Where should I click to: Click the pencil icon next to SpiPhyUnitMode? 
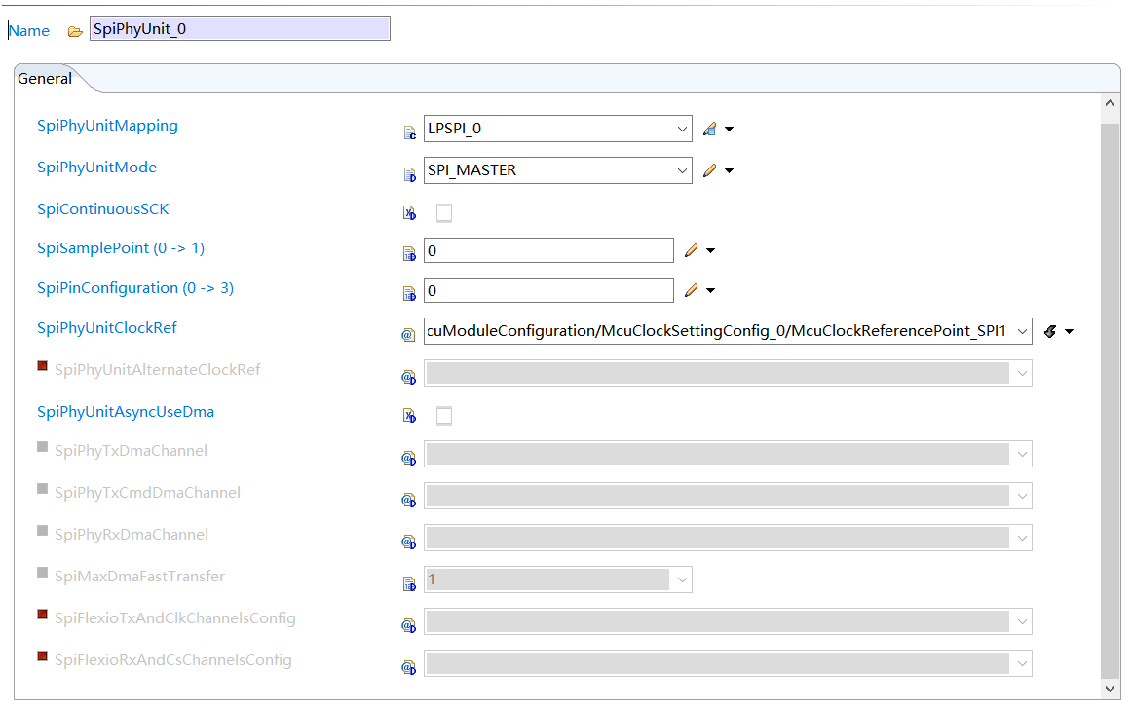pos(709,170)
